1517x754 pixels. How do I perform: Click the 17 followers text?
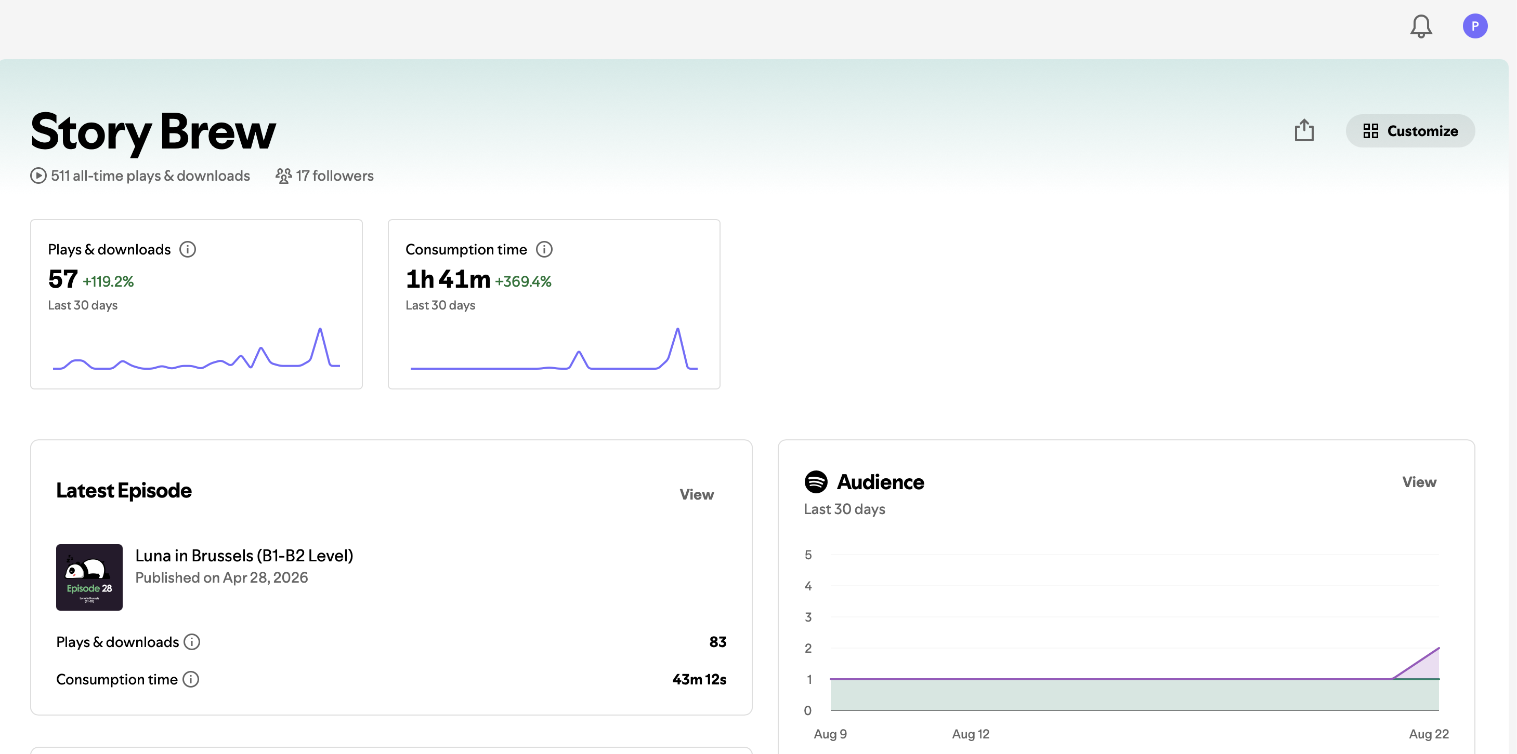pyautogui.click(x=334, y=176)
